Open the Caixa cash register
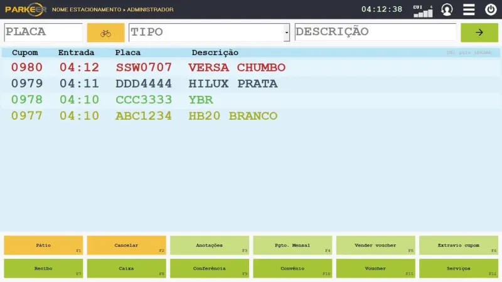This screenshot has width=502, height=282. pos(126,268)
